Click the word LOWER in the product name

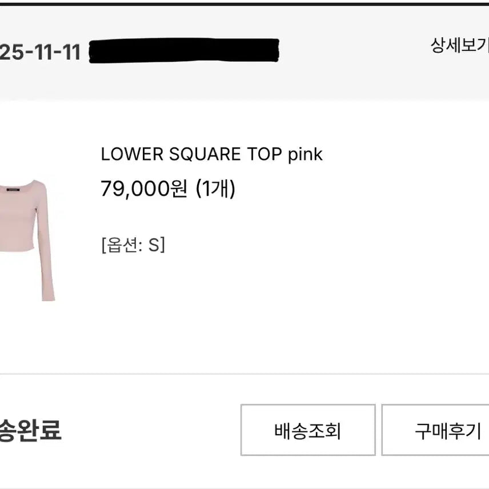[129, 154]
